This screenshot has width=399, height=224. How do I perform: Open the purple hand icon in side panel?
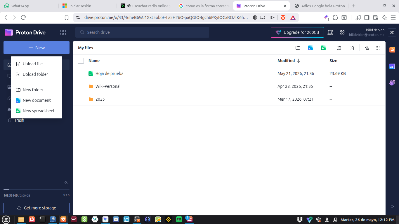392,83
